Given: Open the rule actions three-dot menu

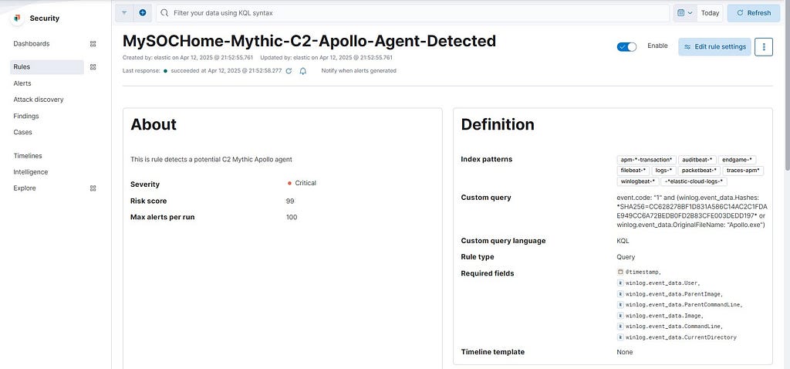Looking at the screenshot, I should coord(764,47).
